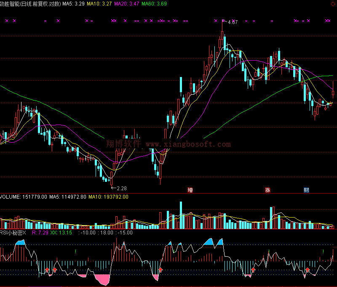Click the leftmost green exclamation mark in RSI panel

[76, 251]
